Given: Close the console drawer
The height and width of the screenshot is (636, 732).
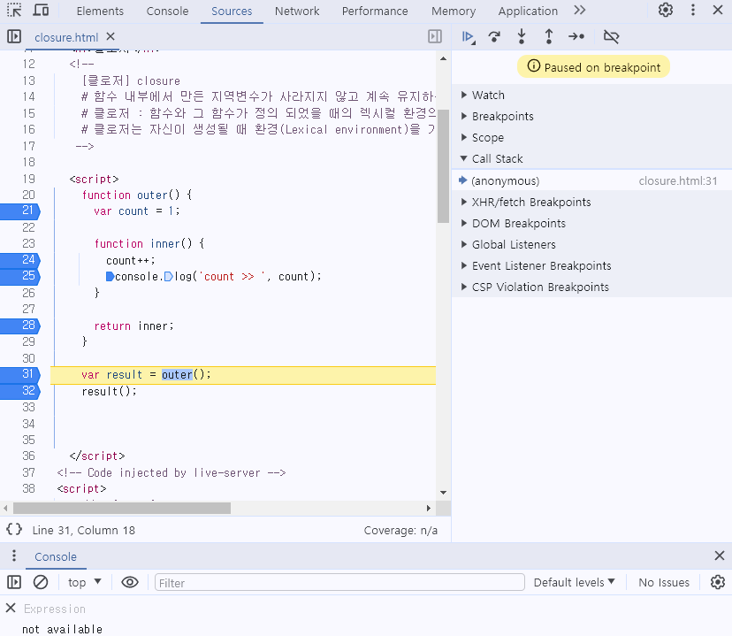Looking at the screenshot, I should point(720,556).
